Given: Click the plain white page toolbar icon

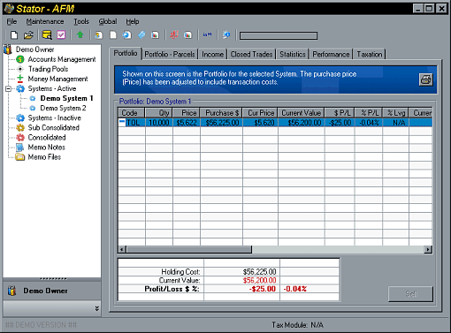Looking at the screenshot, I should [x=113, y=35].
